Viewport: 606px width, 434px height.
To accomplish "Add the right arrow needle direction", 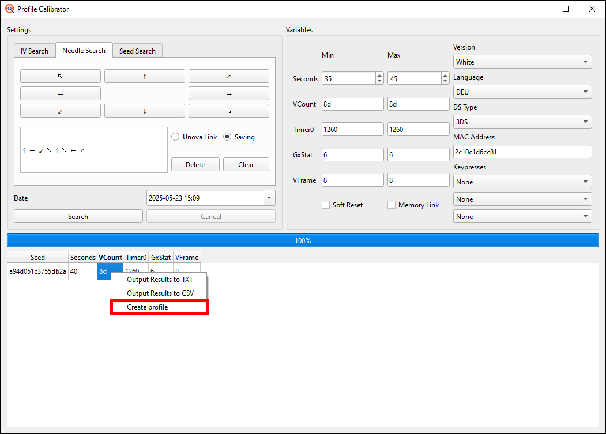I will click(x=229, y=93).
